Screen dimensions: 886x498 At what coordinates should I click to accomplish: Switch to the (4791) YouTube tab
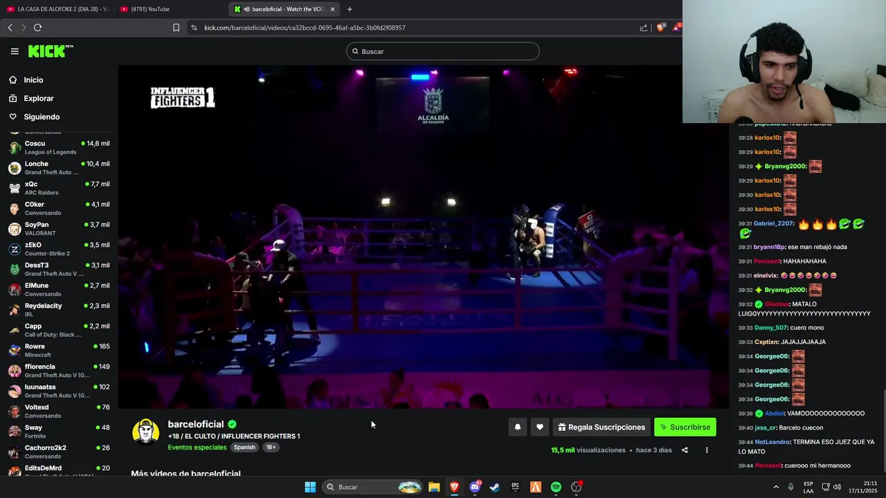click(x=170, y=9)
